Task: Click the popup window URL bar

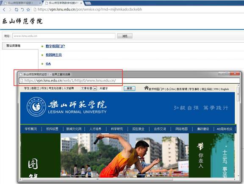Action: (129, 81)
